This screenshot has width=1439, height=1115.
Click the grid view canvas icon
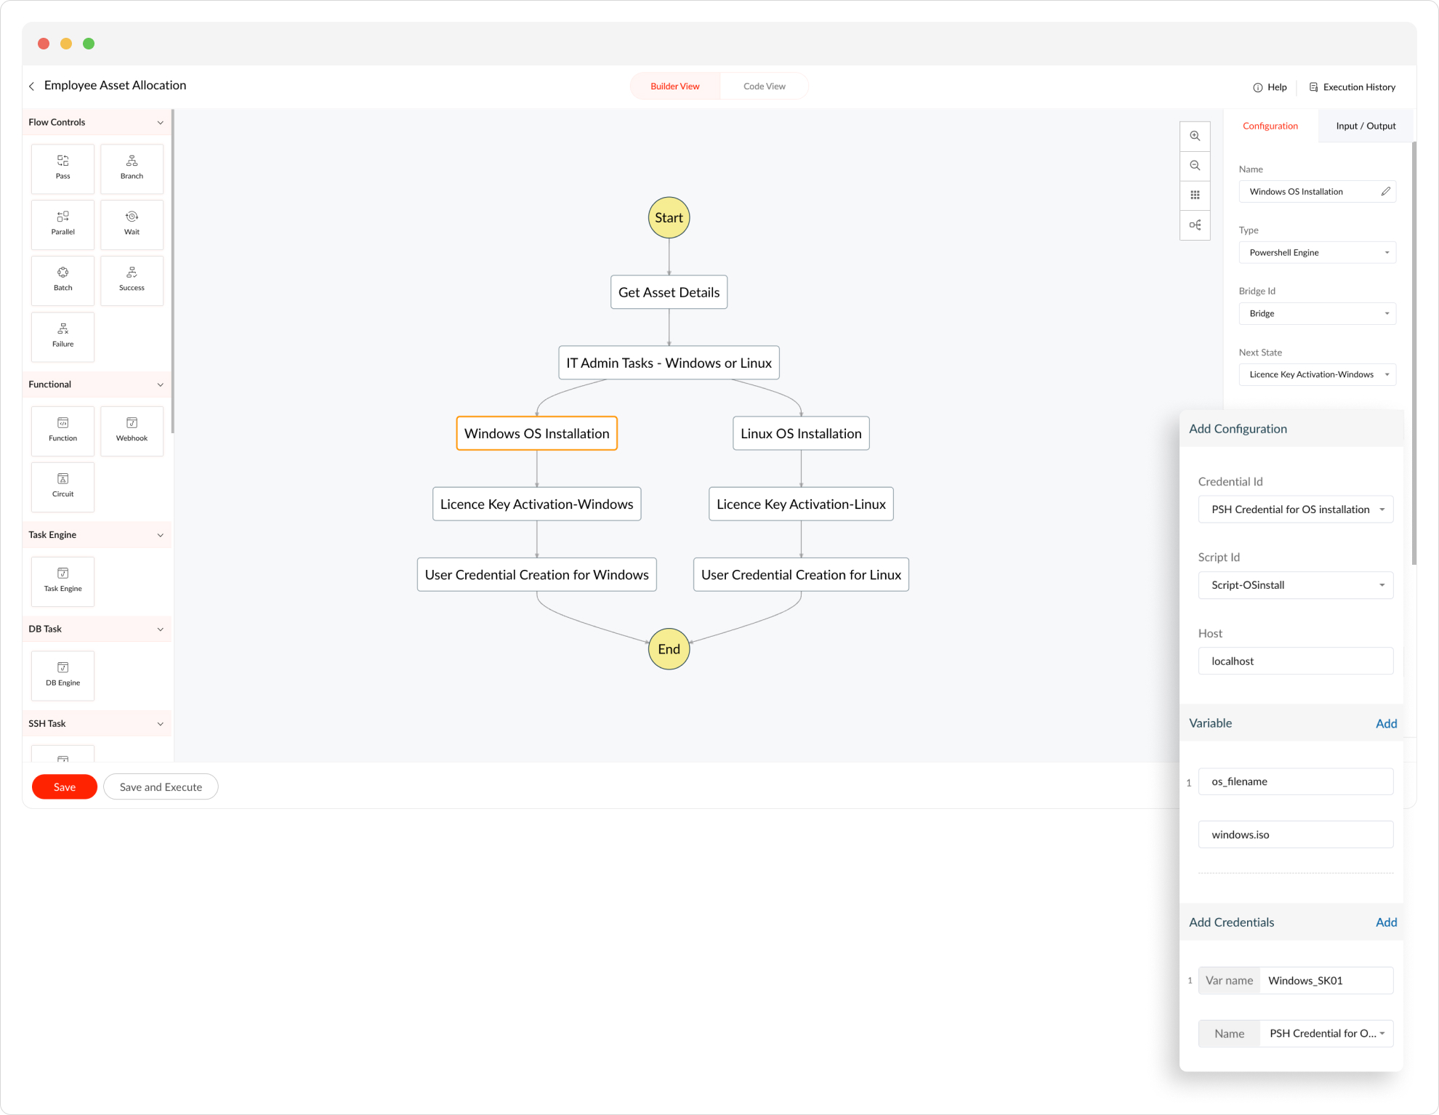(1195, 195)
